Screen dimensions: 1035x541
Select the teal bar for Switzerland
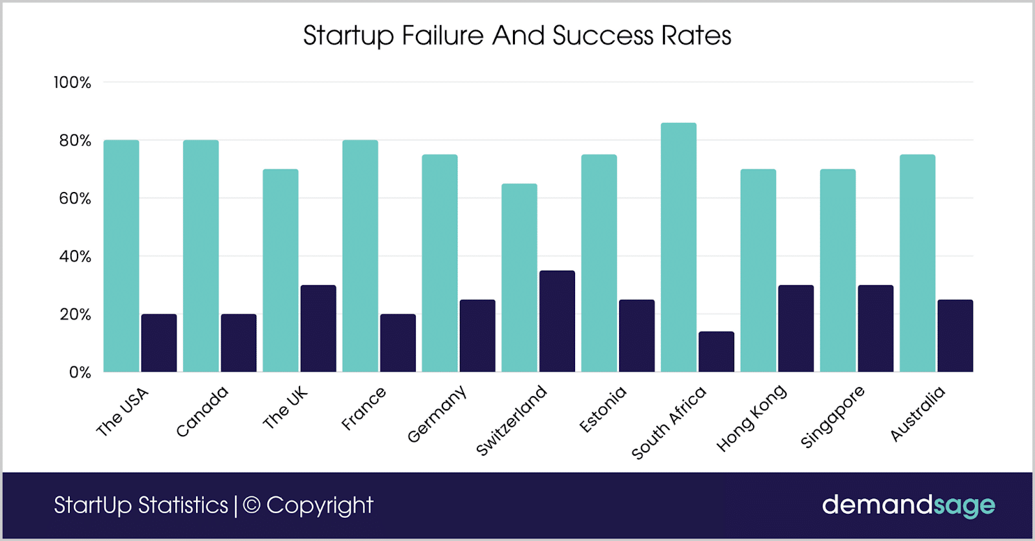tap(519, 278)
